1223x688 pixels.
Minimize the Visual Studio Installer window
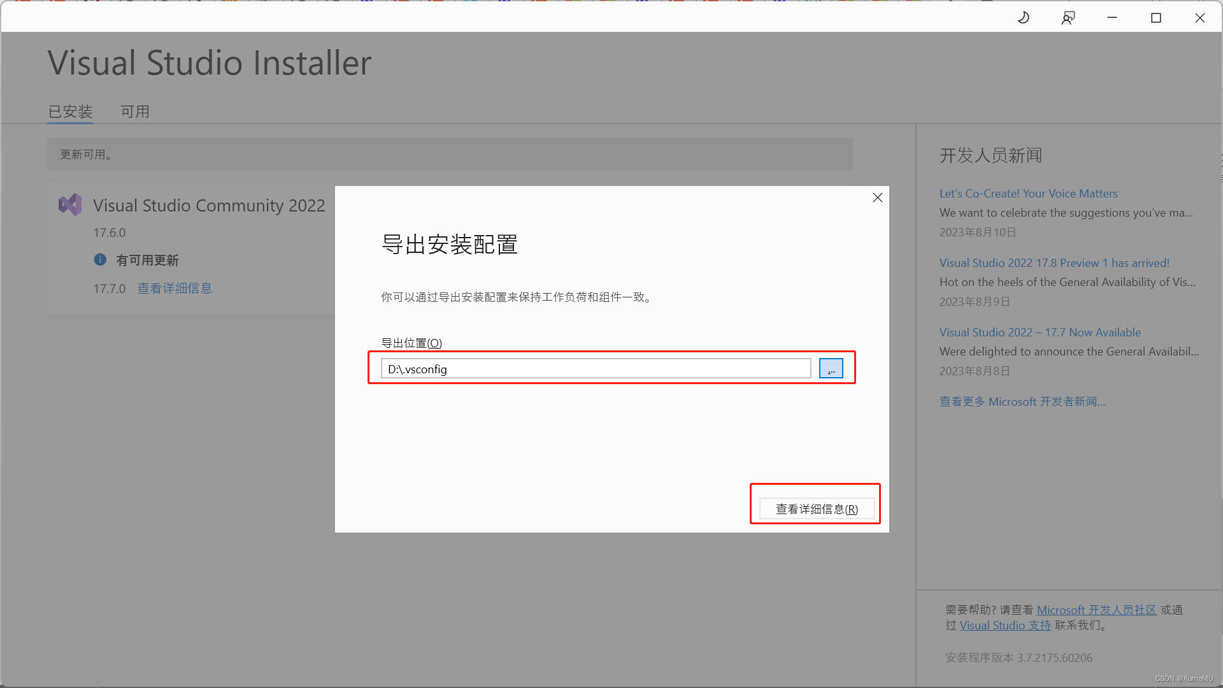pos(1112,18)
